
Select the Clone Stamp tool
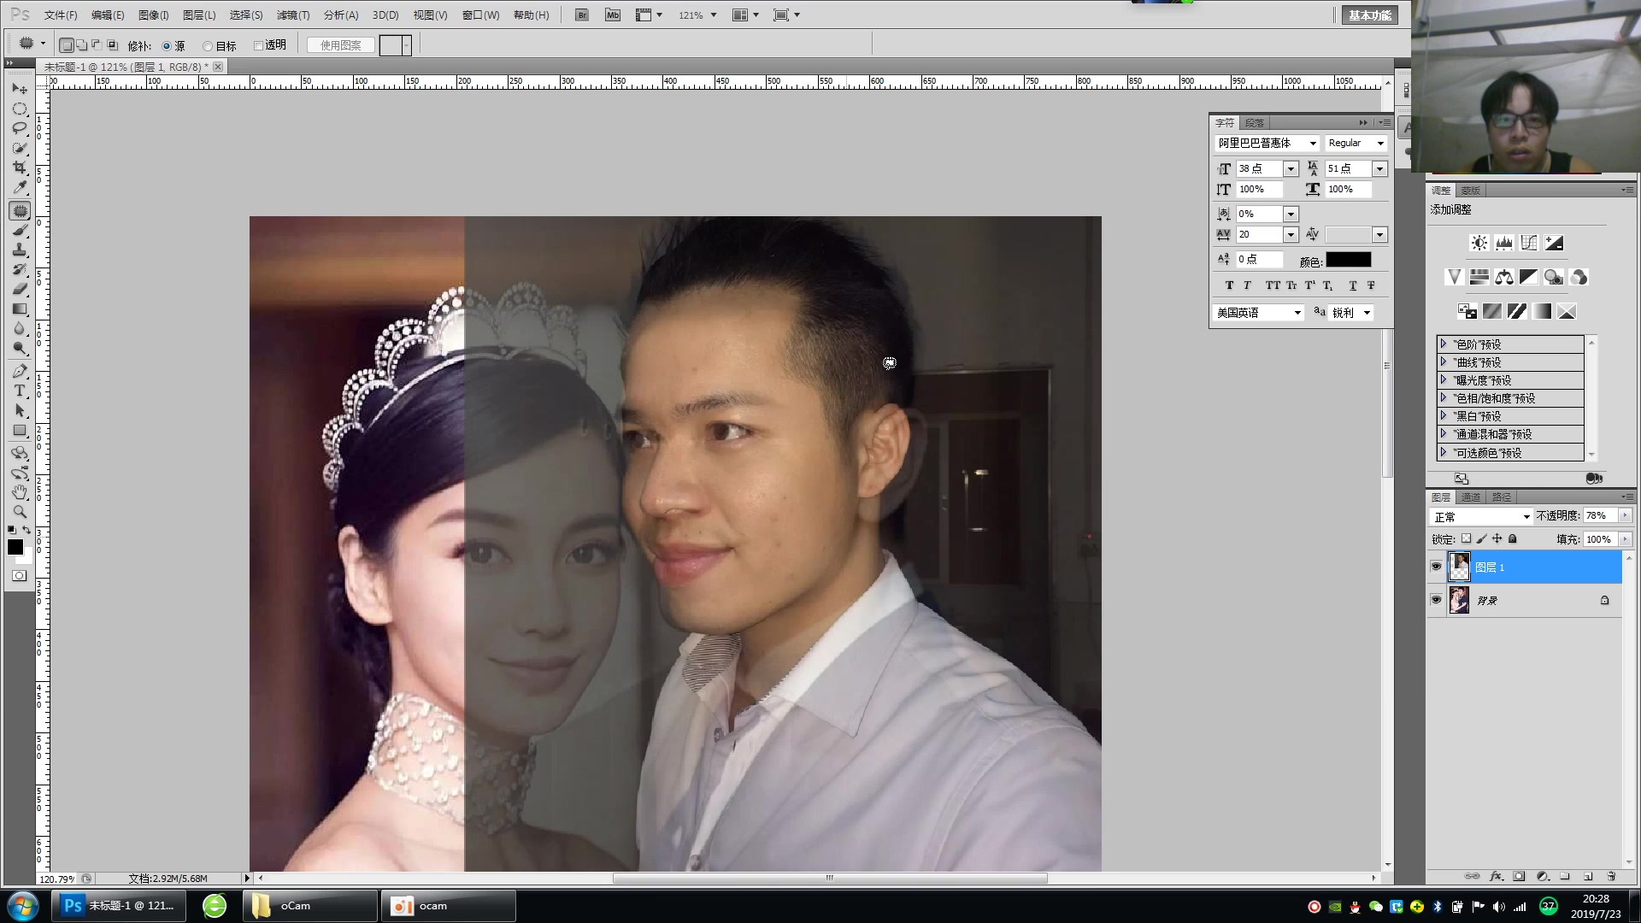pos(20,250)
